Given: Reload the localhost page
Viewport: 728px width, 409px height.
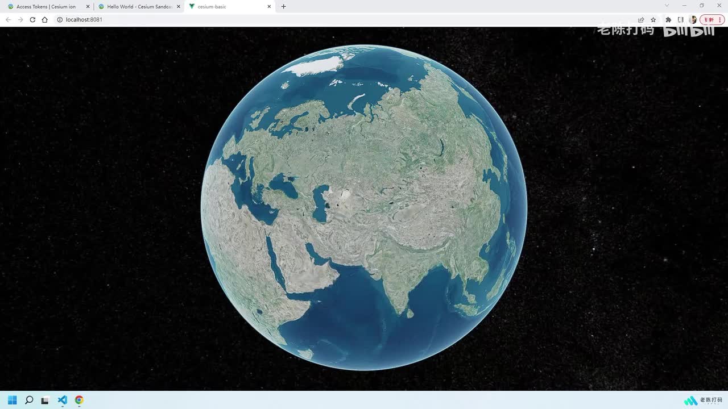Looking at the screenshot, I should pos(32,19).
